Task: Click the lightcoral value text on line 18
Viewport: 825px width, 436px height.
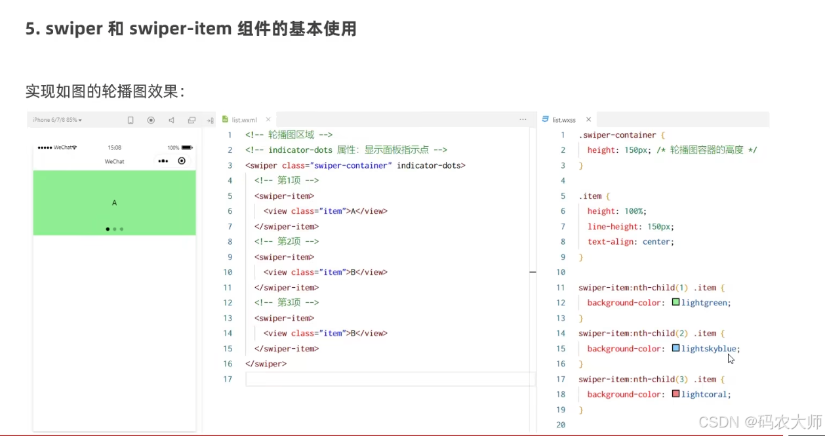Action: coord(704,394)
